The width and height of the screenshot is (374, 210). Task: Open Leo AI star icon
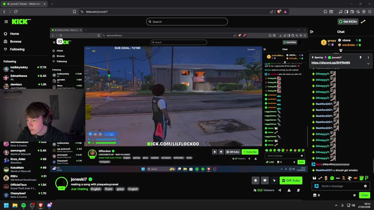pyautogui.click(x=358, y=12)
